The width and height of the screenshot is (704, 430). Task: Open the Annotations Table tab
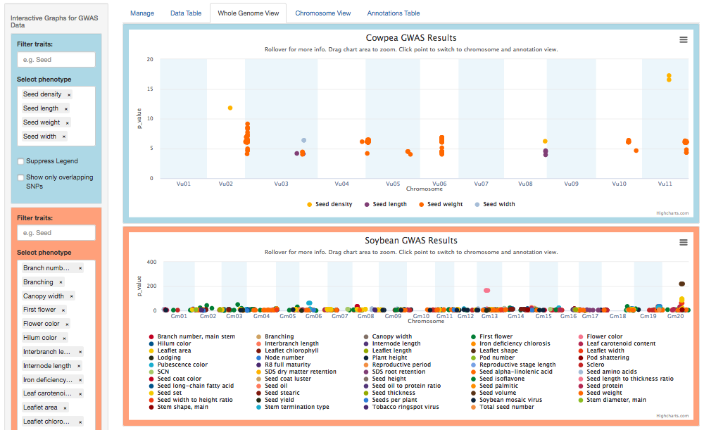[394, 13]
